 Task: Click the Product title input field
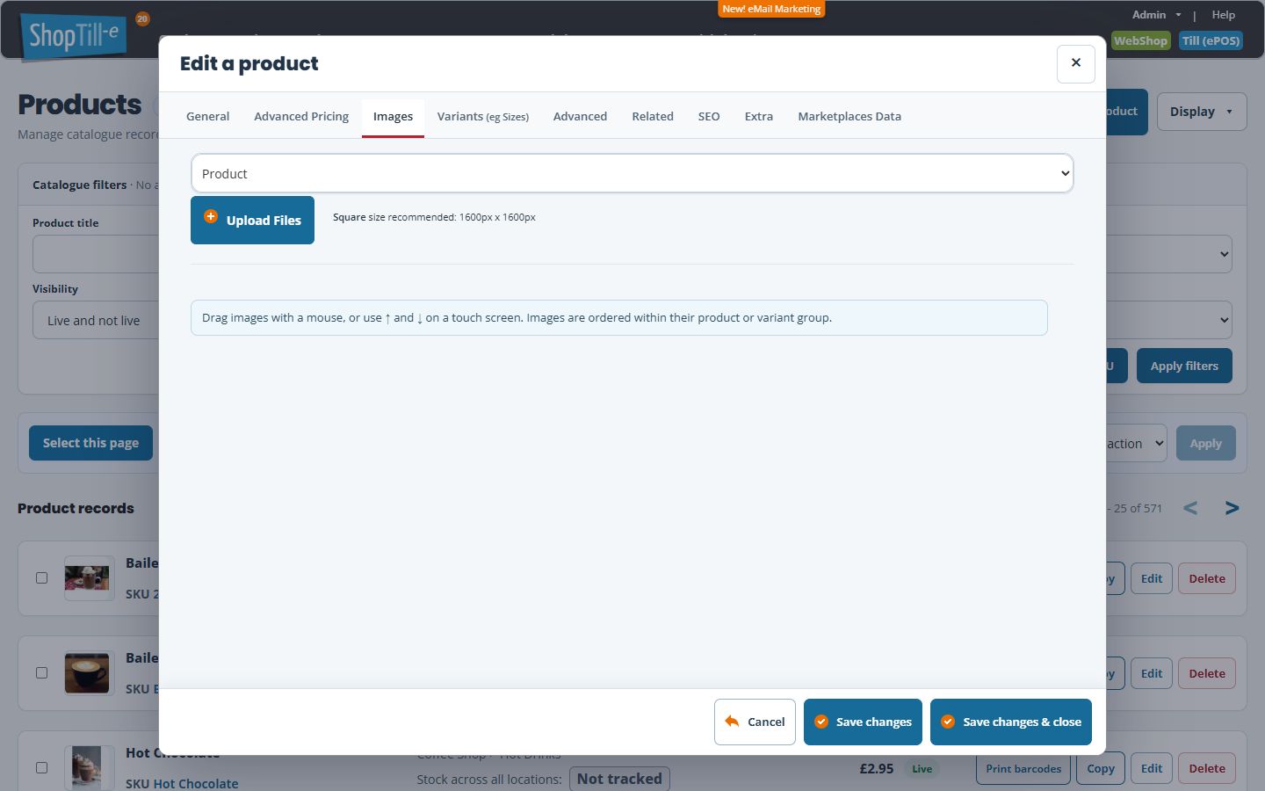coord(96,255)
